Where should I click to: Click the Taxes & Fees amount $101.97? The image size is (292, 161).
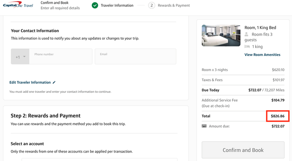point(278,80)
